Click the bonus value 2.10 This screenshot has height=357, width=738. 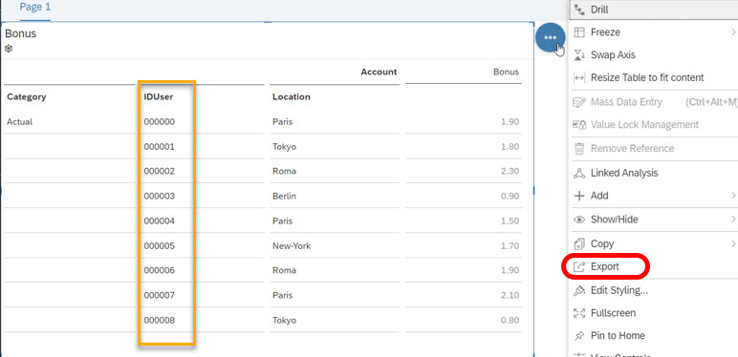click(510, 295)
